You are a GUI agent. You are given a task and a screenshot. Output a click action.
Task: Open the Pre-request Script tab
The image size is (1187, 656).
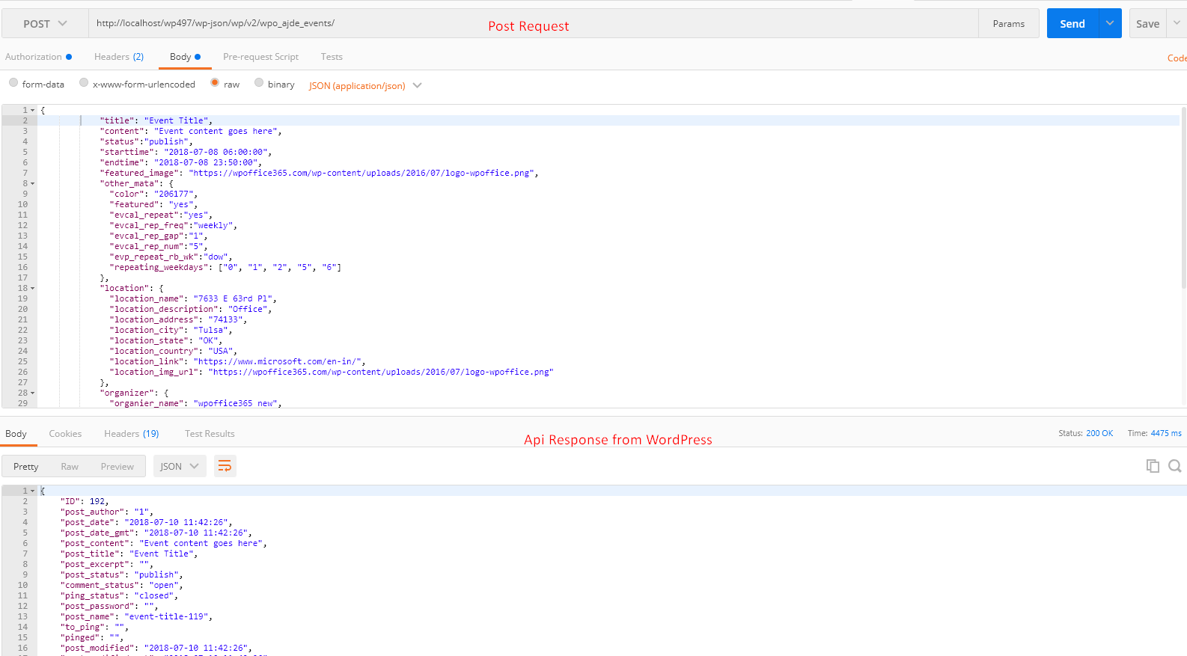260,57
